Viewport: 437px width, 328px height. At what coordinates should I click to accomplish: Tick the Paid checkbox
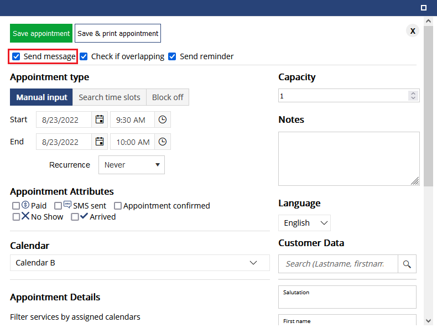point(16,206)
